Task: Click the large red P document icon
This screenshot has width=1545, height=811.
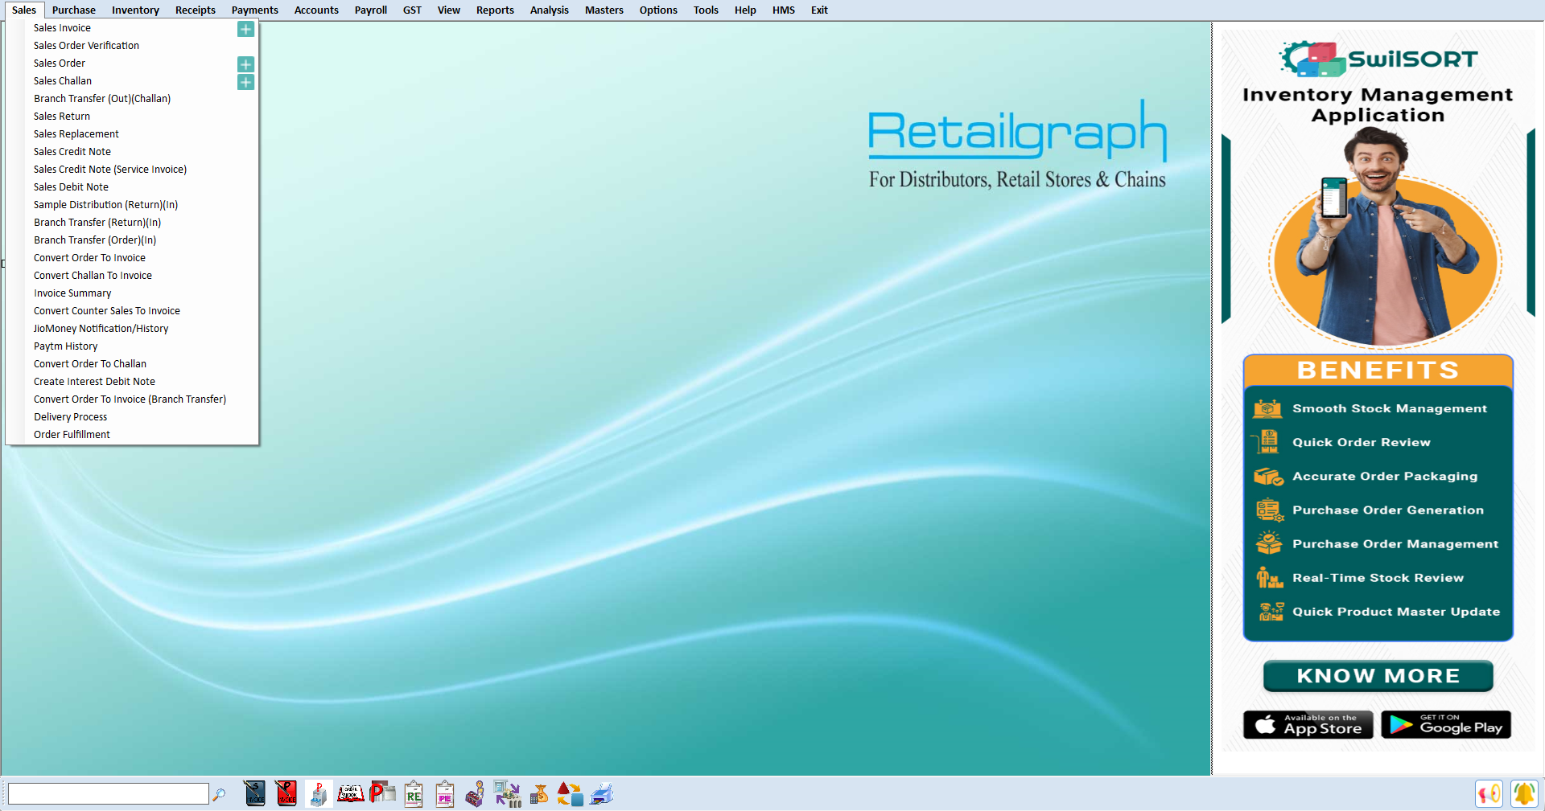Action: coord(382,793)
